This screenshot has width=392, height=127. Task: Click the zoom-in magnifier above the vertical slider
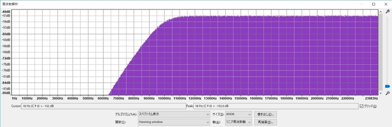coord(387,11)
